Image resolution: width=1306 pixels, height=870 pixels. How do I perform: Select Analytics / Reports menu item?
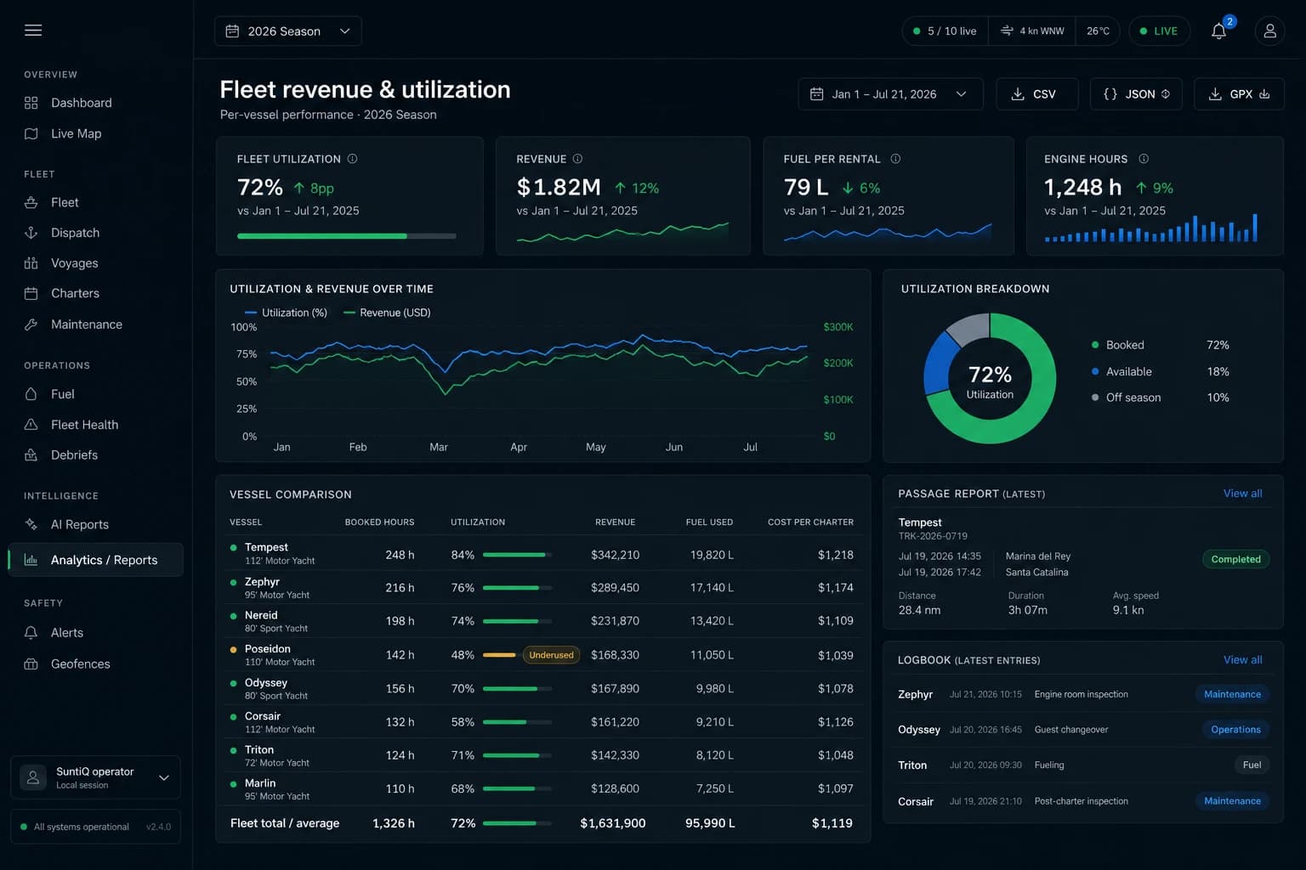[95, 560]
